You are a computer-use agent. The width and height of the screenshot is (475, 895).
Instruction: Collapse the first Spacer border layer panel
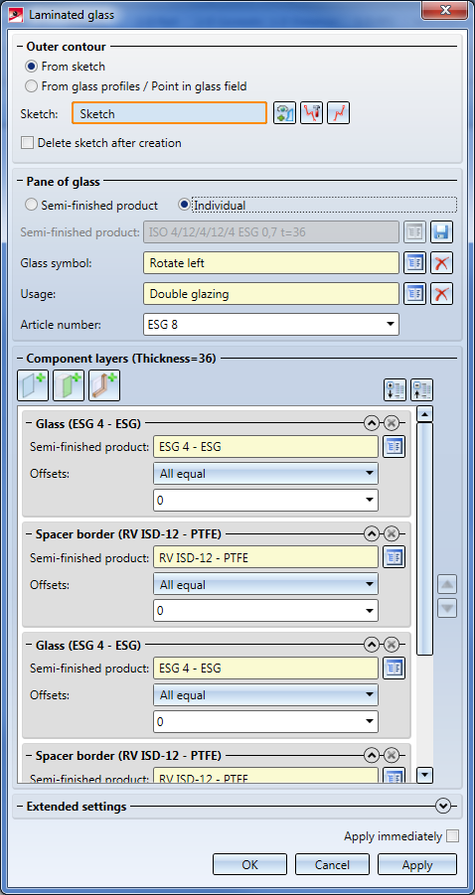[371, 533]
